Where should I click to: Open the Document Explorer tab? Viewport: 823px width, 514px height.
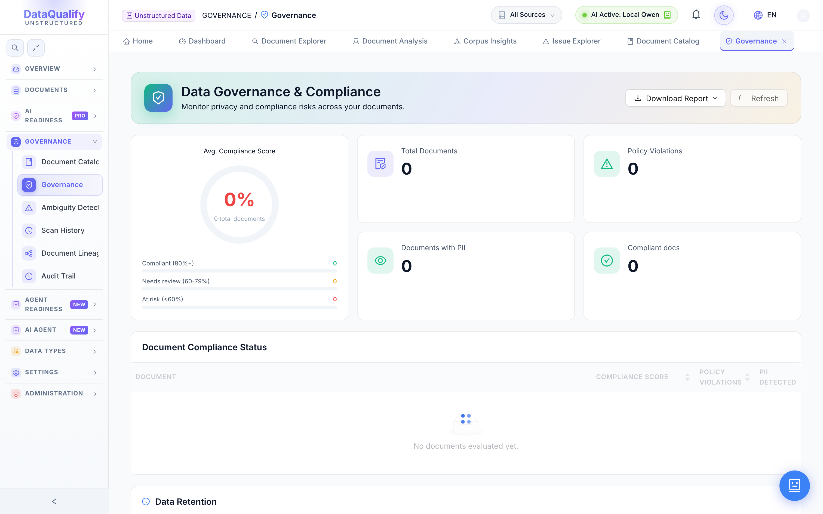click(x=289, y=41)
